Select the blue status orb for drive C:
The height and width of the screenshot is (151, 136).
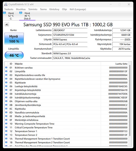tap(4, 13)
